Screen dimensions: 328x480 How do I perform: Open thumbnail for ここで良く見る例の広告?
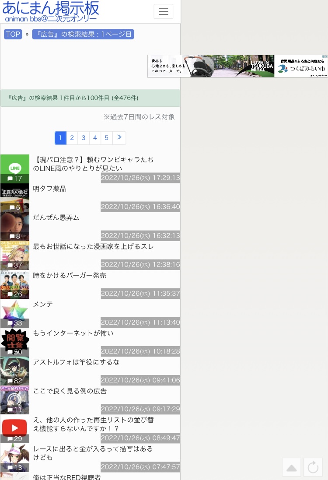click(x=15, y=400)
